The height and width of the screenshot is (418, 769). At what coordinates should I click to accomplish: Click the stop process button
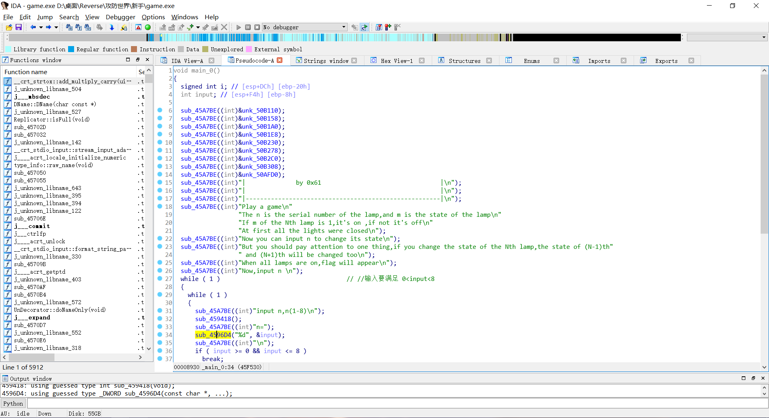257,27
